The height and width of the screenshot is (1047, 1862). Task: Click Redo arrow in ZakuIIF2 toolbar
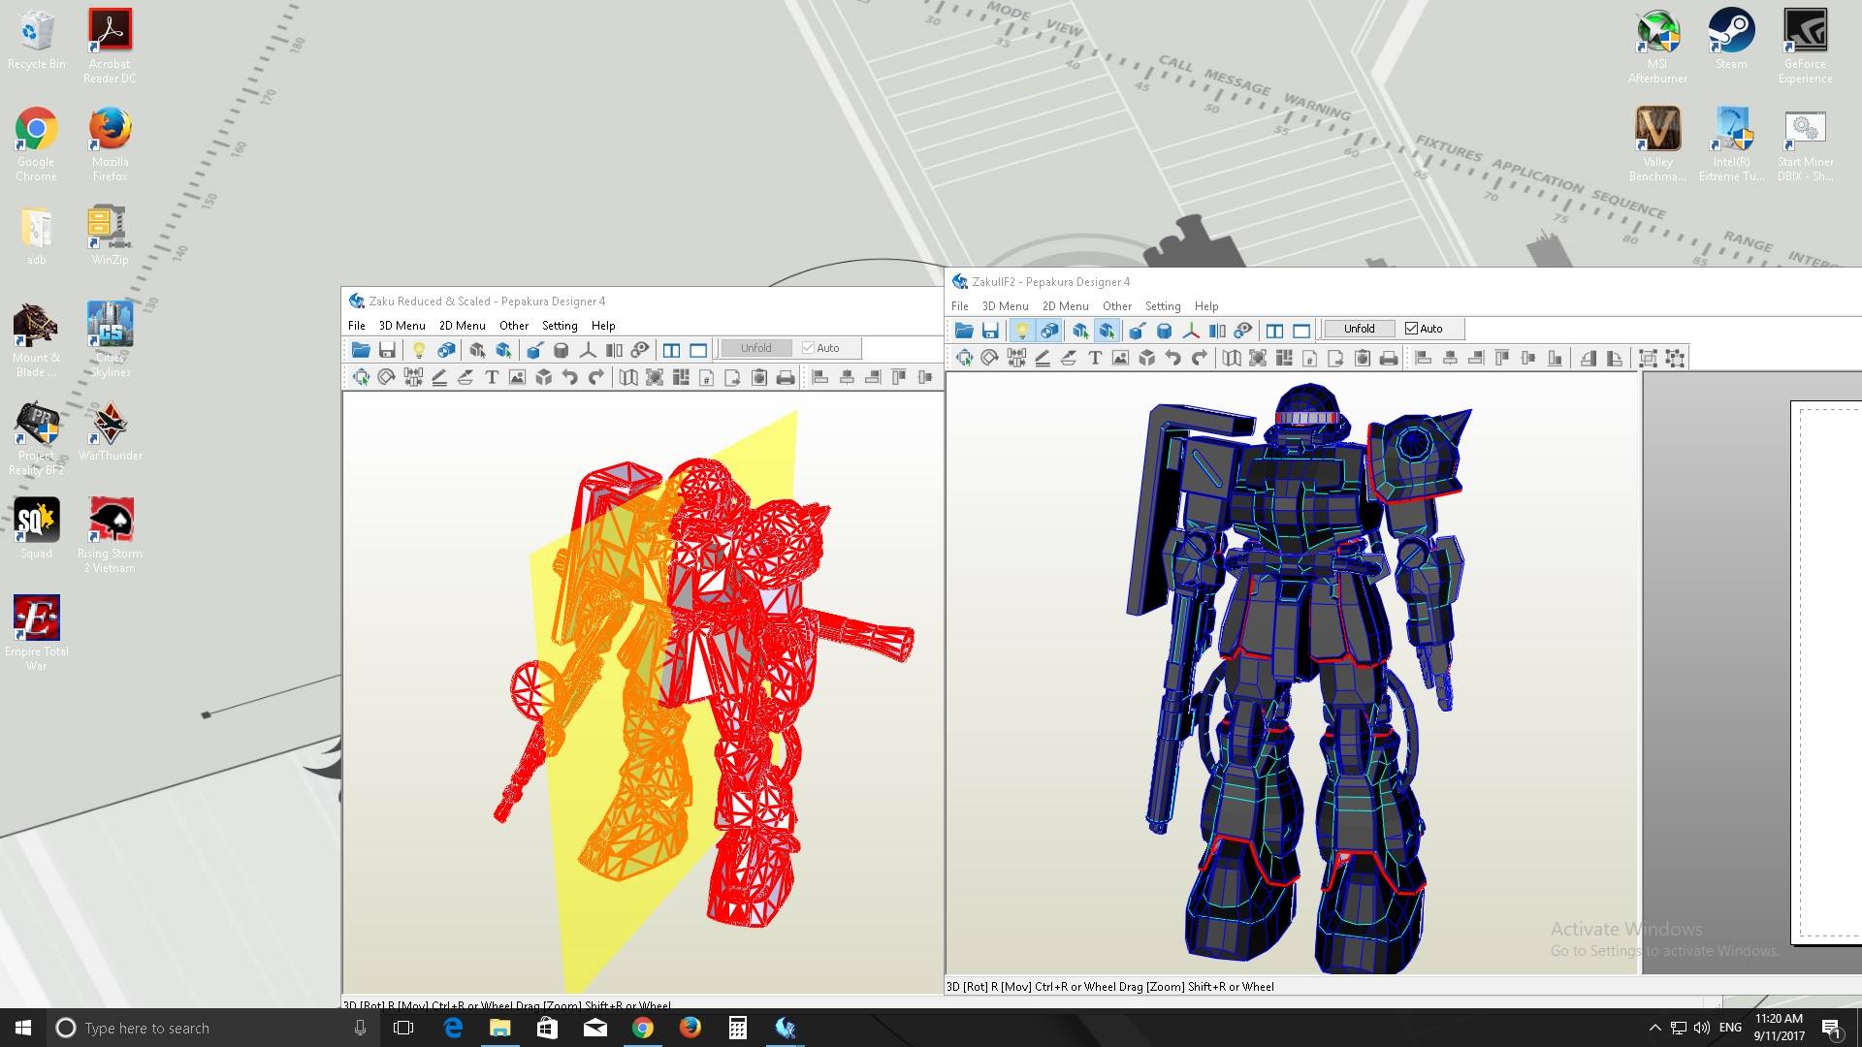pos(1200,358)
